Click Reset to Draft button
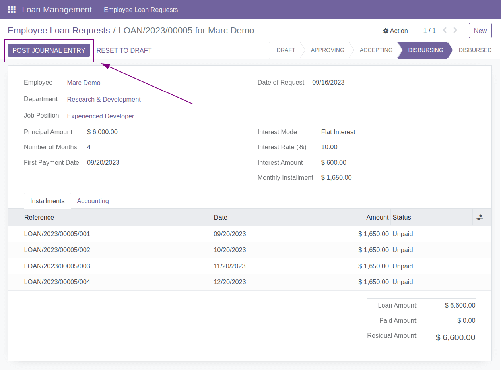Screen dimensions: 501x370 pyautogui.click(x=124, y=50)
